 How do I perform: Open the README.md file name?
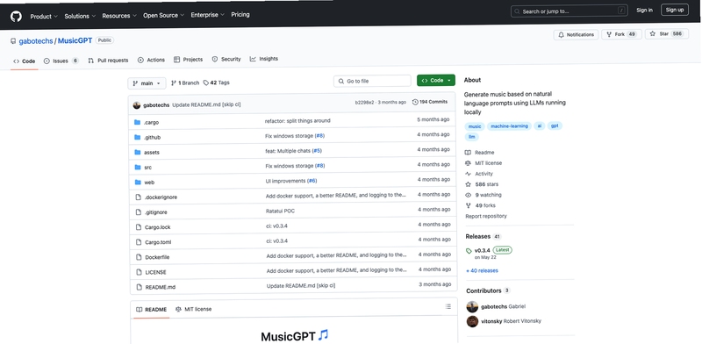161,287
